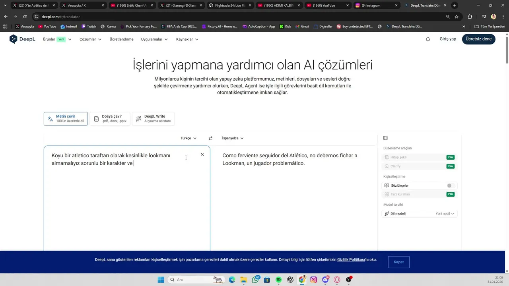The image size is (509, 286).
Task: Open the Gmail bookmark
Action: tap(302, 27)
